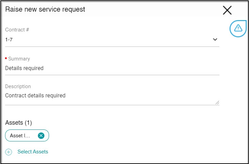Close the Raise new service request dialog

[x=227, y=10]
